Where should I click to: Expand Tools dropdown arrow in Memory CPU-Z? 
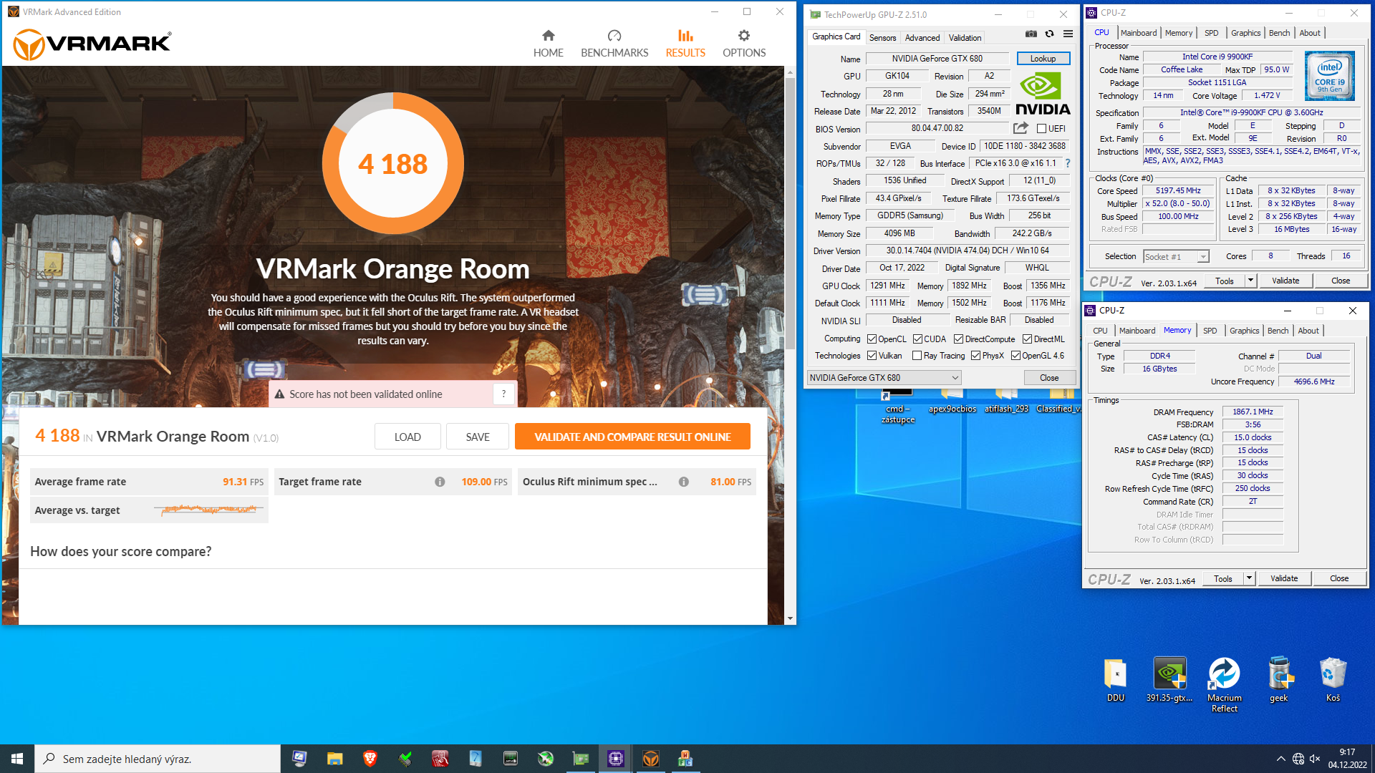tap(1249, 578)
